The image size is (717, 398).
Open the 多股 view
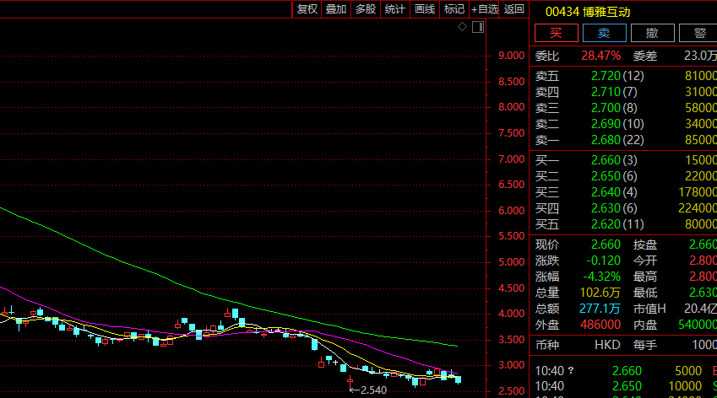[366, 9]
